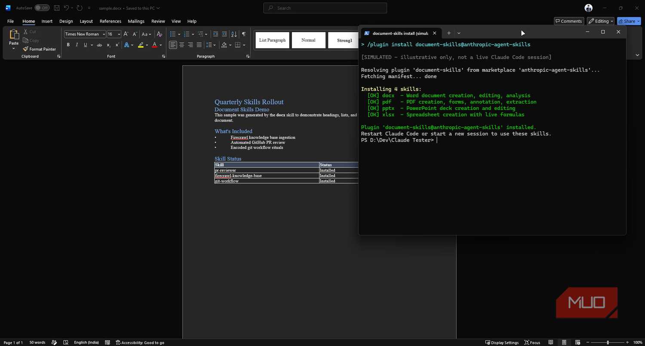Toggle underline formatting
645x346 pixels.
[85, 45]
